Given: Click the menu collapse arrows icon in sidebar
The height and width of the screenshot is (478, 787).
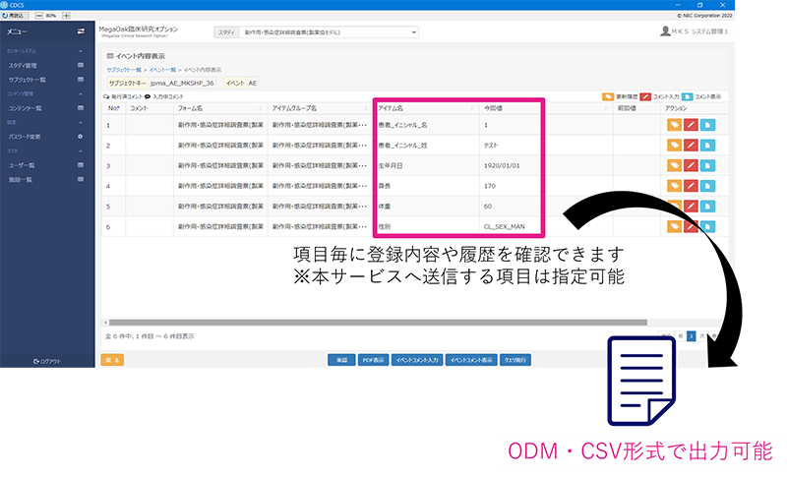Looking at the screenshot, I should [82, 32].
